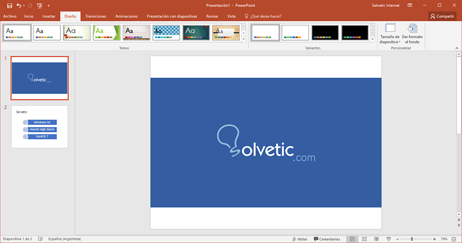Toggle the Notas pane

300,239
